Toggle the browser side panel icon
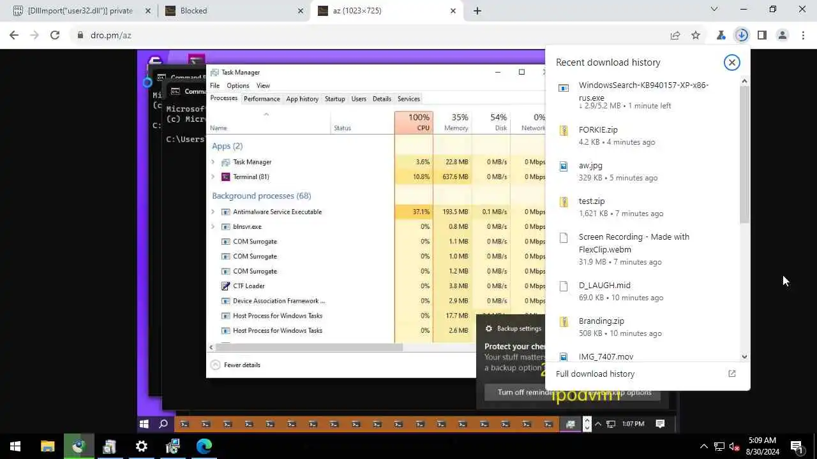This screenshot has height=459, width=817. click(x=762, y=36)
